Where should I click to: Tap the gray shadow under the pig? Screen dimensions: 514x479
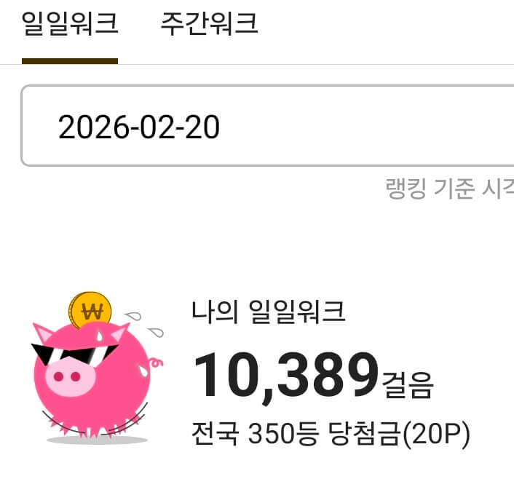click(97, 440)
